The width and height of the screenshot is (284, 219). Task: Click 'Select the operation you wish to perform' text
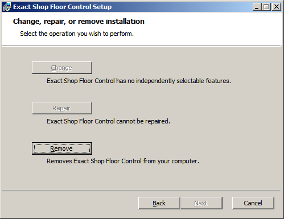(77, 34)
